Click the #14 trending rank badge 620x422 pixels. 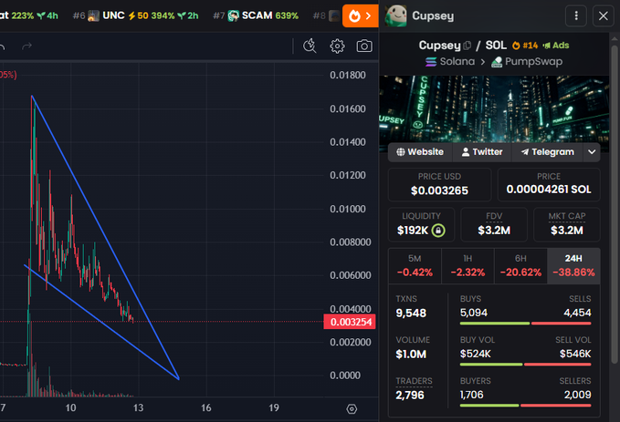(525, 46)
